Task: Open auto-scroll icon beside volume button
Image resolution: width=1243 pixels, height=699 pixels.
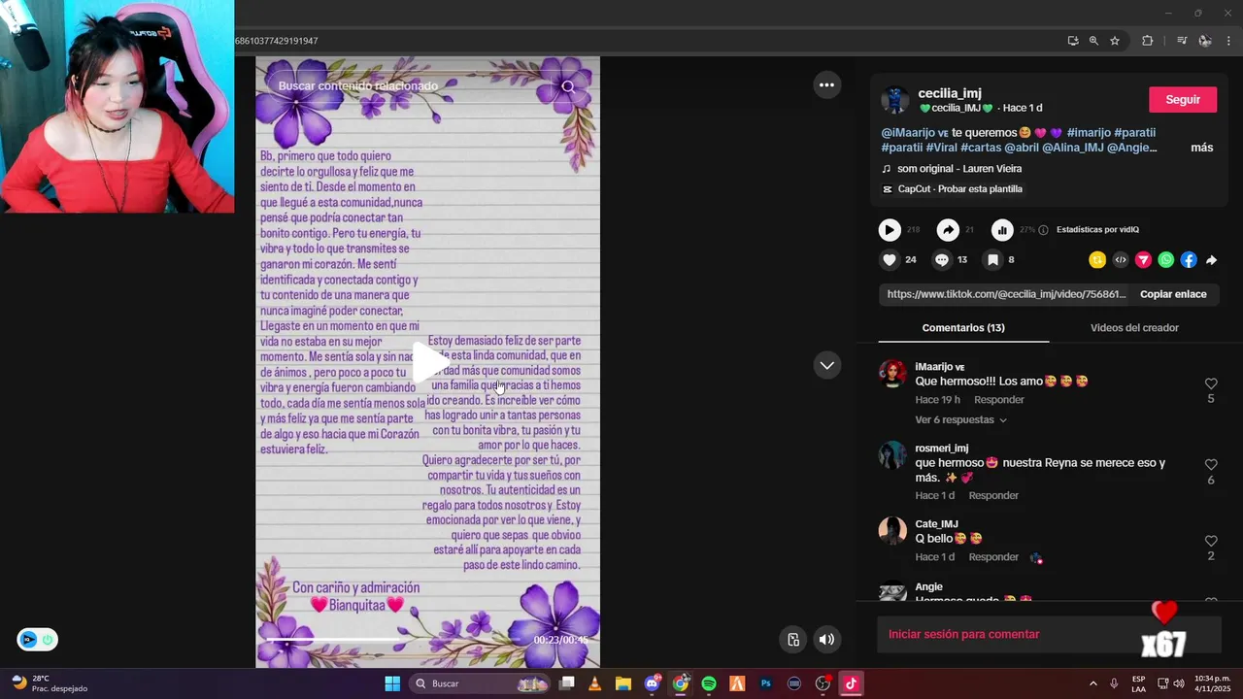Action: point(793,639)
